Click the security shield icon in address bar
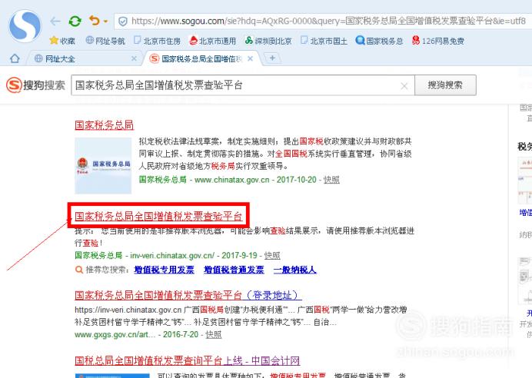Viewport: 532px width, 378px height. 123,22
